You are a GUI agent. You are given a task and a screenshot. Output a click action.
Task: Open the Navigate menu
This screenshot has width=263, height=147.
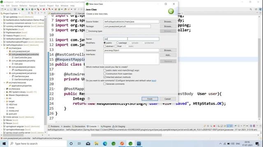tap(33, 6)
